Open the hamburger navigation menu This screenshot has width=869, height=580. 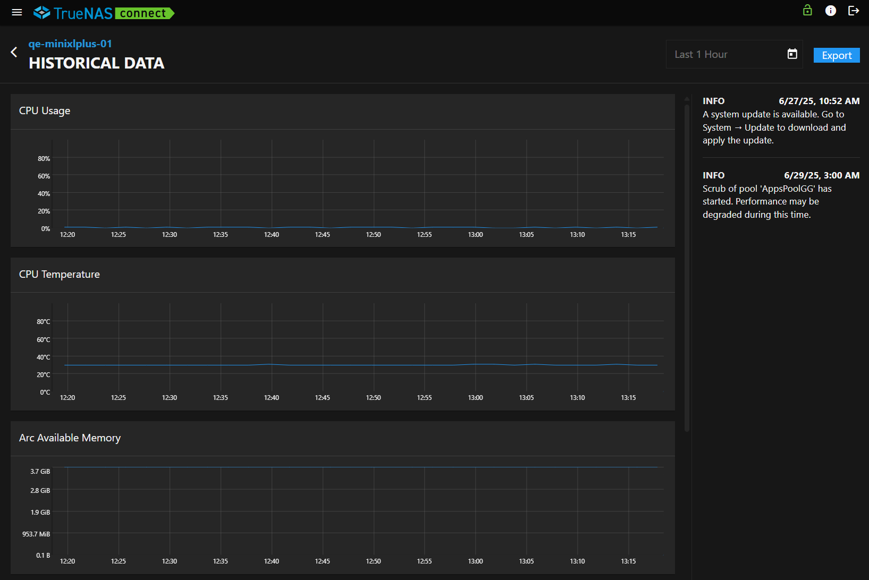[17, 12]
